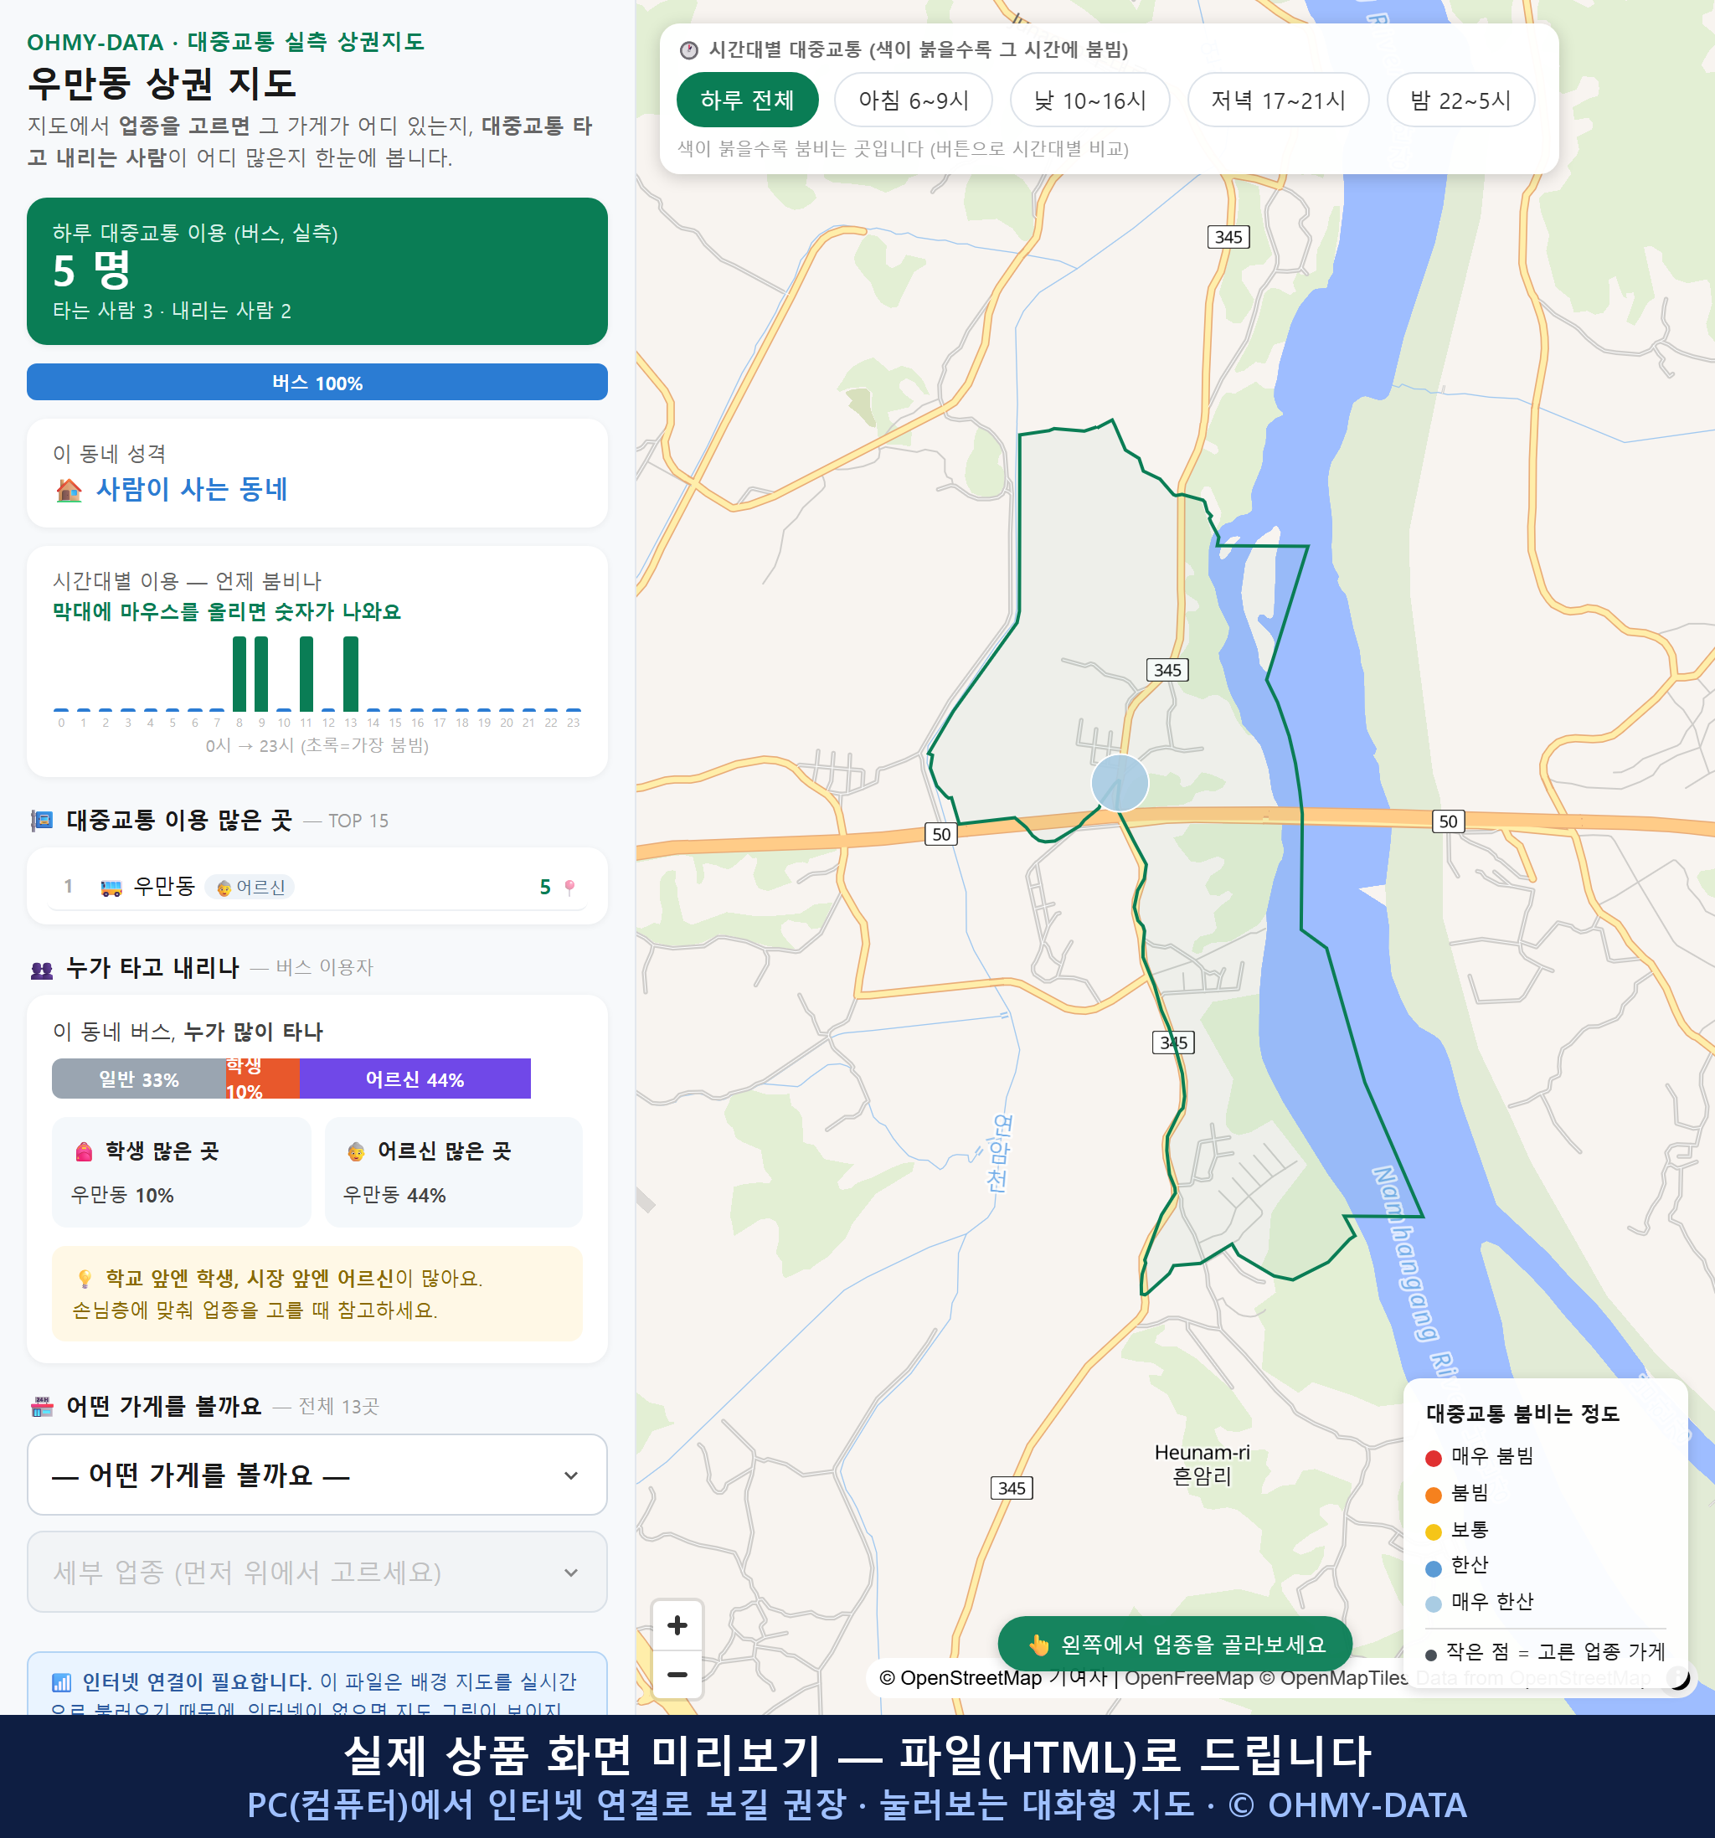Click the 어르신 많은 곳 card
Viewport: 1715px width, 1838px height.
click(454, 1172)
